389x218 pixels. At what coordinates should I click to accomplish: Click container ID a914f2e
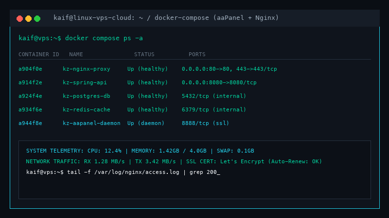[x=30, y=82]
